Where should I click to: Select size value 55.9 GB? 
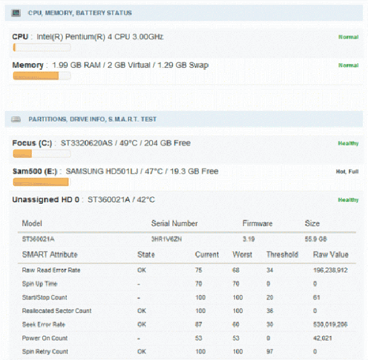pos(316,239)
